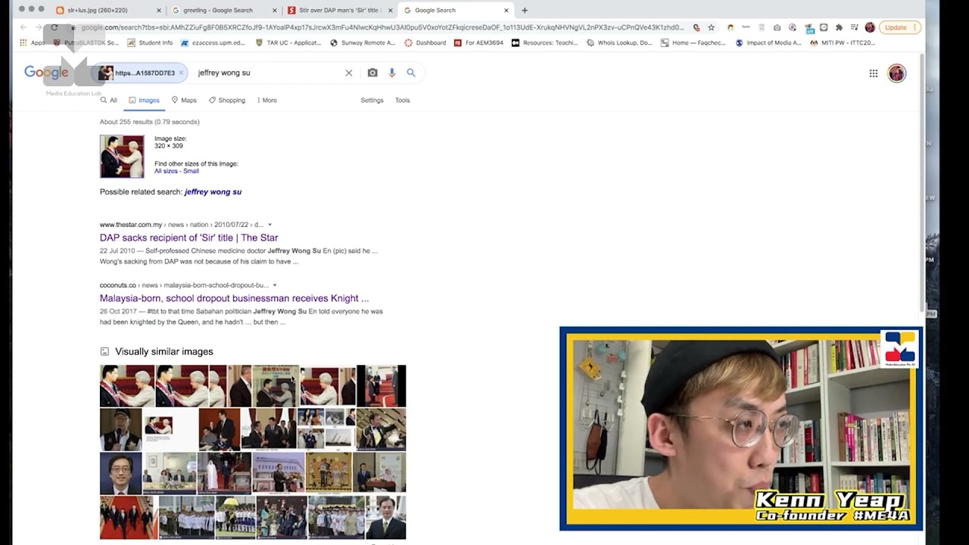
Task: Open TAR UC - Applicat... bookmark
Action: click(x=288, y=43)
